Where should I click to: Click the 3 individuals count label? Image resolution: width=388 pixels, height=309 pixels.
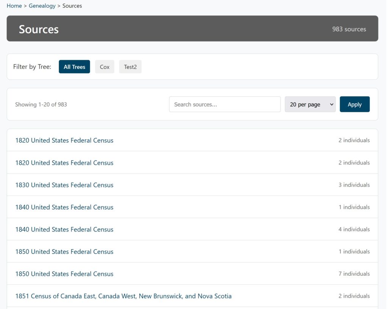tap(354, 185)
